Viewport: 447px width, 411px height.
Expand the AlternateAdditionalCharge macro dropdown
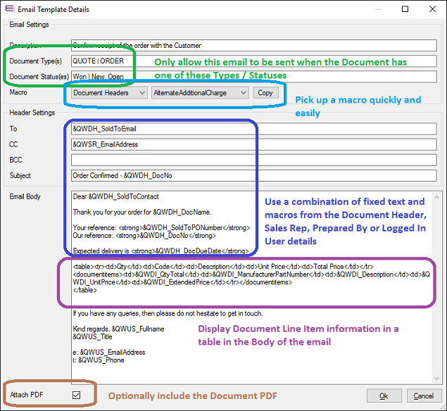click(x=200, y=93)
